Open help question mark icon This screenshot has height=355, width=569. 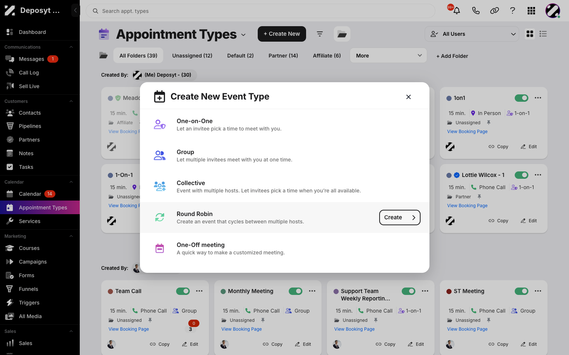point(513,11)
